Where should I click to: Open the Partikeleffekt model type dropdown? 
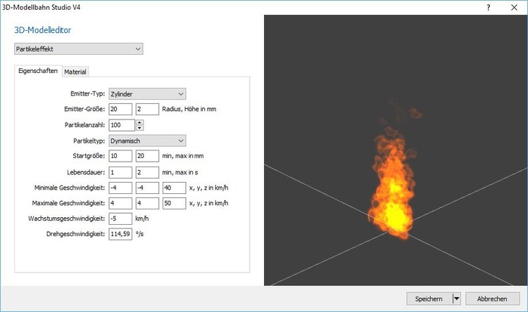[x=78, y=49]
